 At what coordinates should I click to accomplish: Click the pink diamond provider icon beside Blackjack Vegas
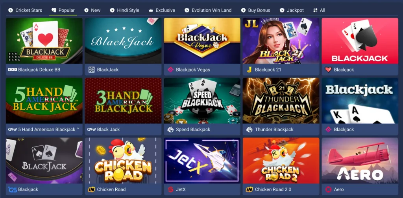tap(170, 70)
